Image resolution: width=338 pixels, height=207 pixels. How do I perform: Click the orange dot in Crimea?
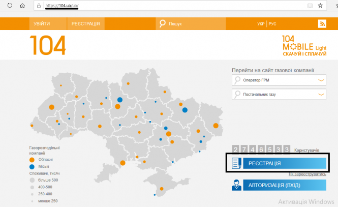[162, 189]
